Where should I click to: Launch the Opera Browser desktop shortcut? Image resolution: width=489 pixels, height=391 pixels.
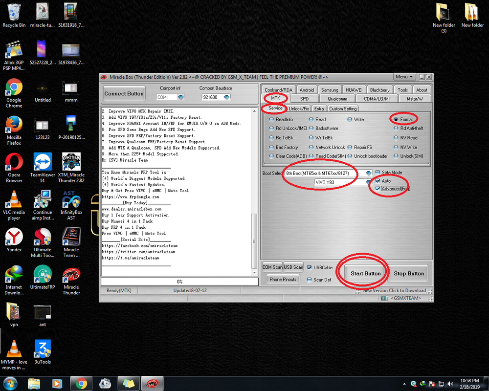coord(14,168)
